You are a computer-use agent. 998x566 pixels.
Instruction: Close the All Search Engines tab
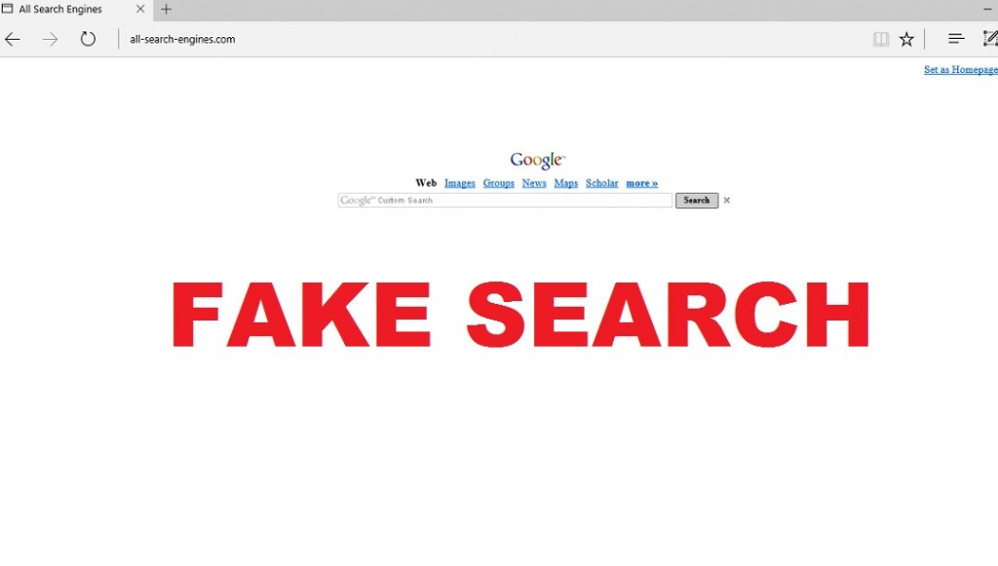[x=140, y=9]
